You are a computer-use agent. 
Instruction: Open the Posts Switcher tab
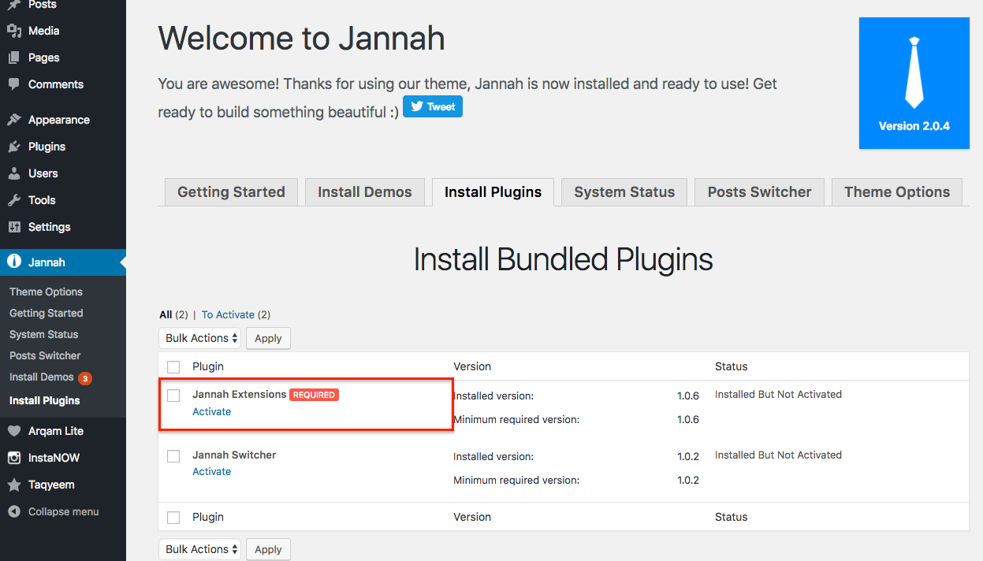point(759,192)
